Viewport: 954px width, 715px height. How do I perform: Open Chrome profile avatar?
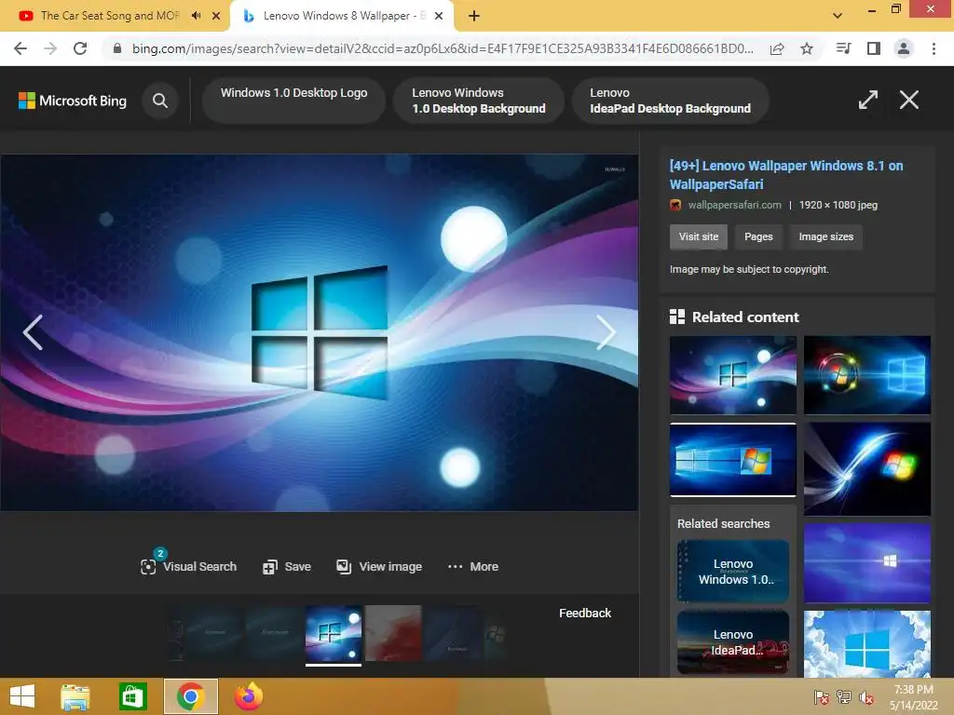pyautogui.click(x=904, y=48)
